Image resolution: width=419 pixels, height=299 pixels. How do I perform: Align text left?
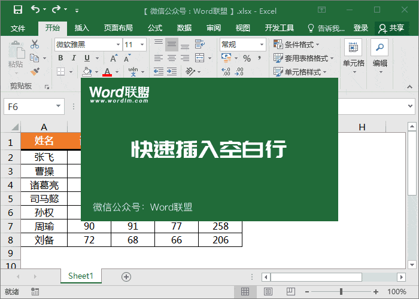[159, 58]
